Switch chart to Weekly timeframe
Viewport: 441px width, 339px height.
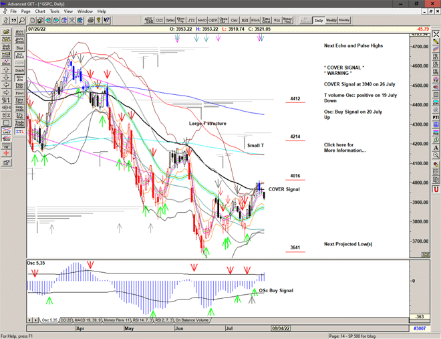click(331, 20)
